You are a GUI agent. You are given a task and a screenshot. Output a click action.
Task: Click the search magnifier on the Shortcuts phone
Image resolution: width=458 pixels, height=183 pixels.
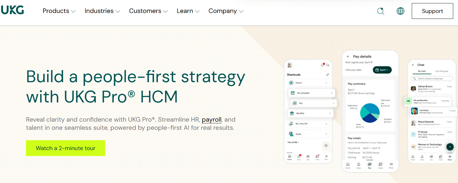[x=328, y=65]
